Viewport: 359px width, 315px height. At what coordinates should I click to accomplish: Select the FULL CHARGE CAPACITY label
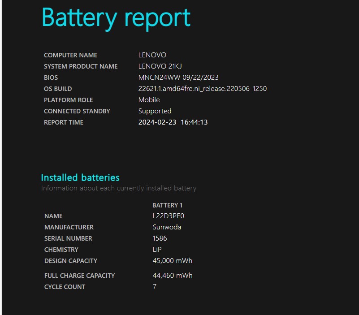[x=79, y=276]
